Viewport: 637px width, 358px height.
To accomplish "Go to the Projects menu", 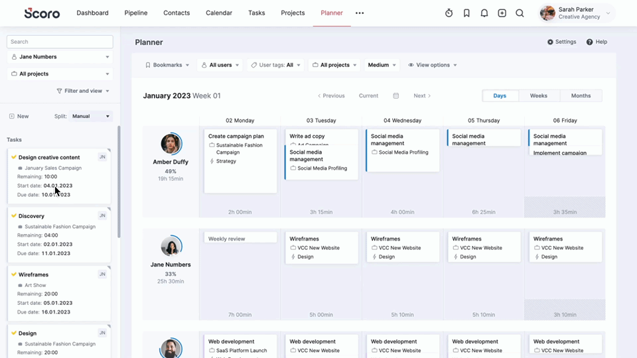I will tap(293, 13).
